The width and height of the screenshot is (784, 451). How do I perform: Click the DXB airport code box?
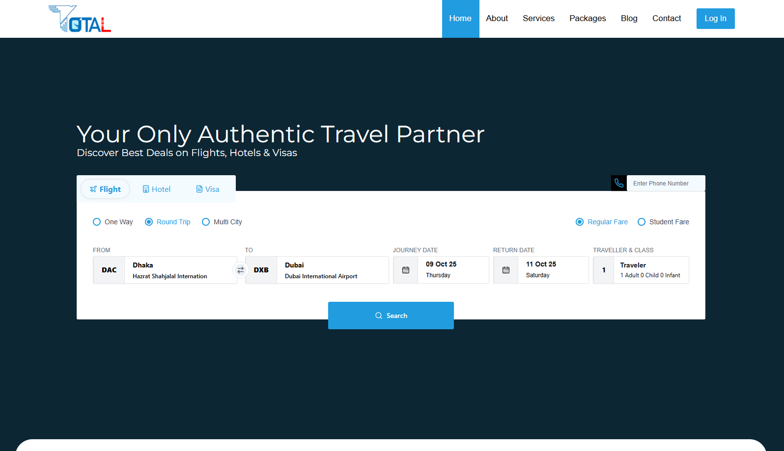(x=261, y=270)
